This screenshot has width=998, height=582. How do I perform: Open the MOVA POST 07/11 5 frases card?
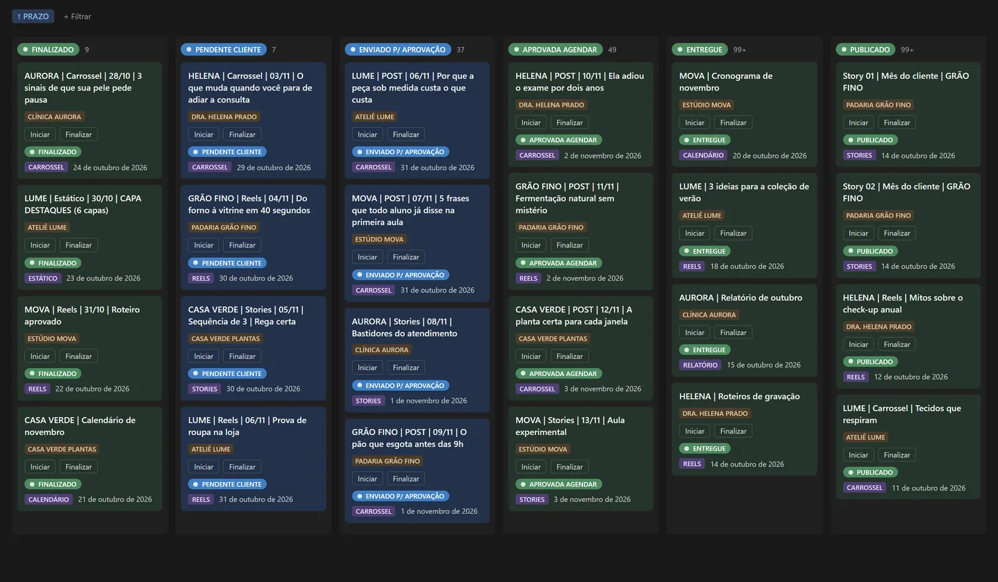tap(418, 244)
